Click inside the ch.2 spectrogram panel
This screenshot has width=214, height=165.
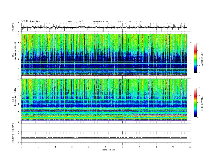coord(104,99)
